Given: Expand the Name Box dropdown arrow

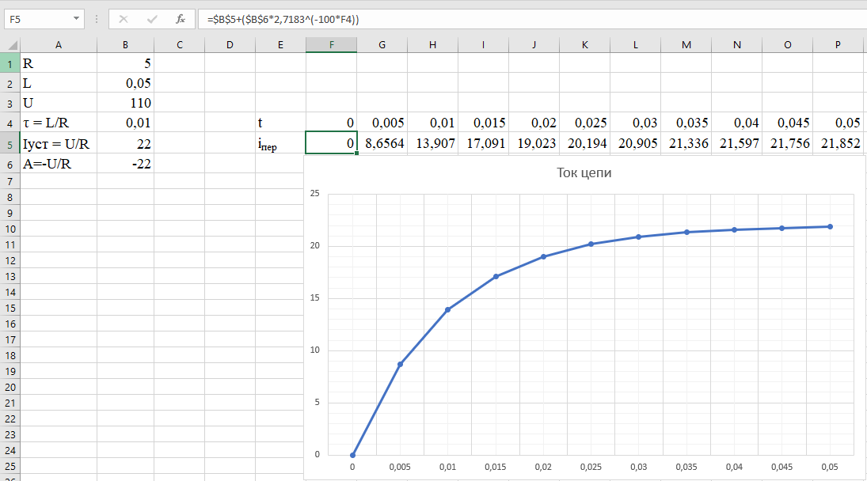Looking at the screenshot, I should 76,19.
